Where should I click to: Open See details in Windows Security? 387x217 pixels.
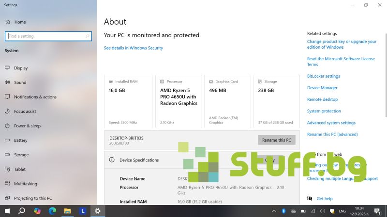(134, 48)
